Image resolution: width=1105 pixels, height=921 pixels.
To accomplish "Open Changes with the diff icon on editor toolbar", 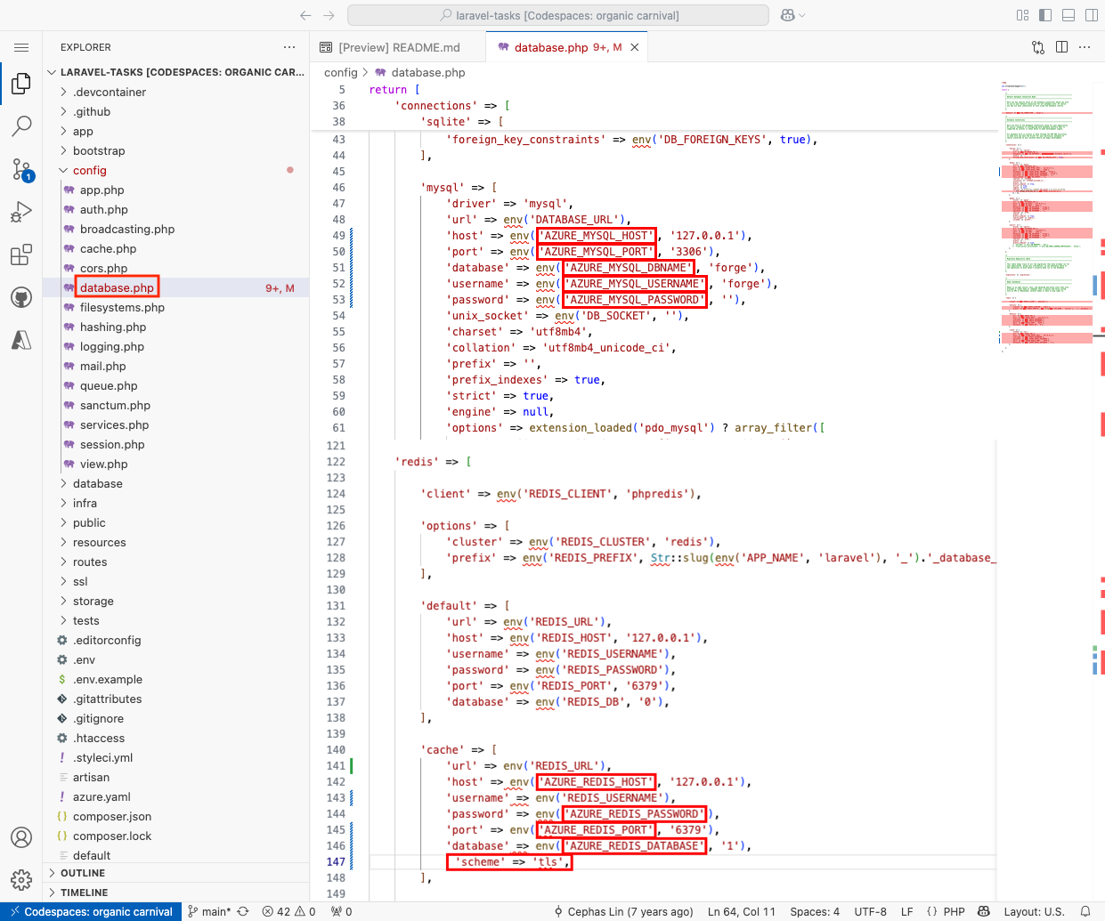I will coord(1038,46).
